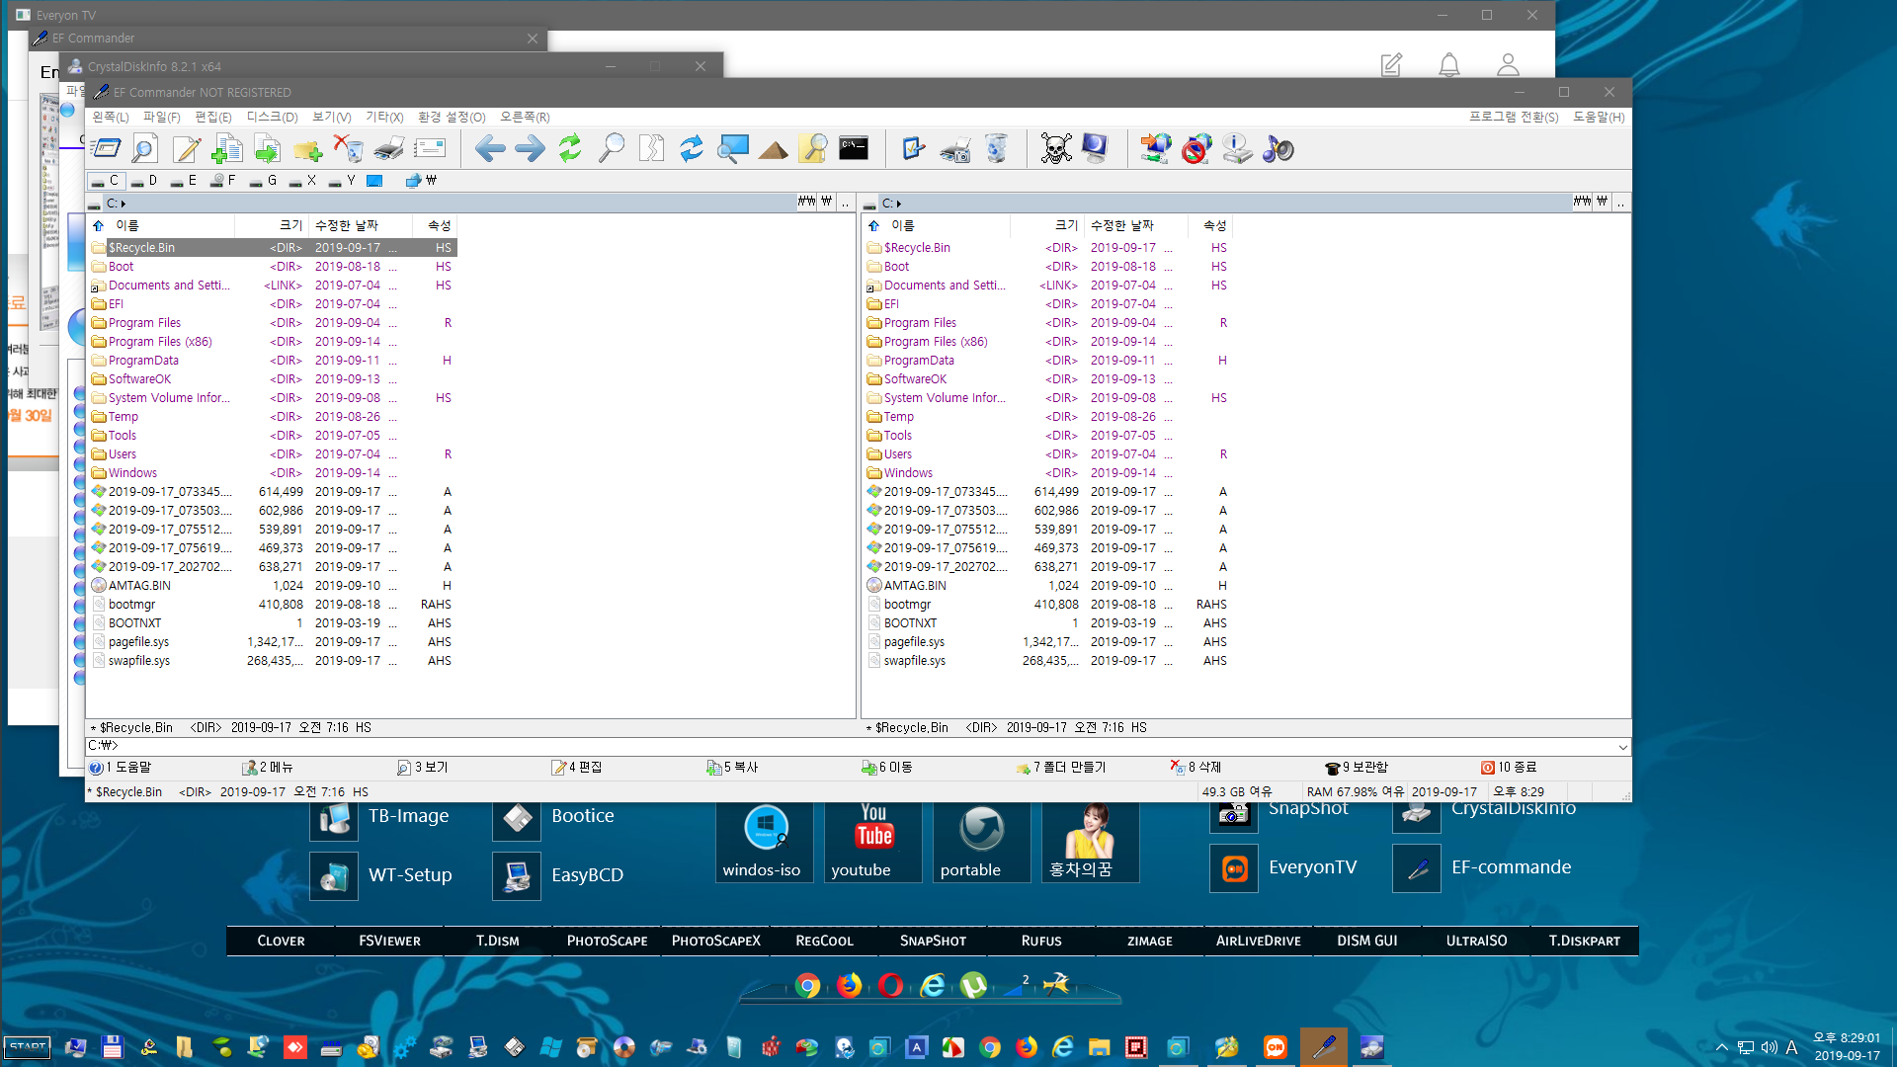This screenshot has height=1067, width=1897.
Task: Select drive Y in drive bar
Action: [343, 181]
